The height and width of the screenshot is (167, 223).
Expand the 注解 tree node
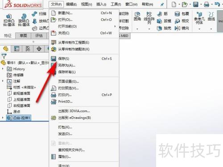3,81
